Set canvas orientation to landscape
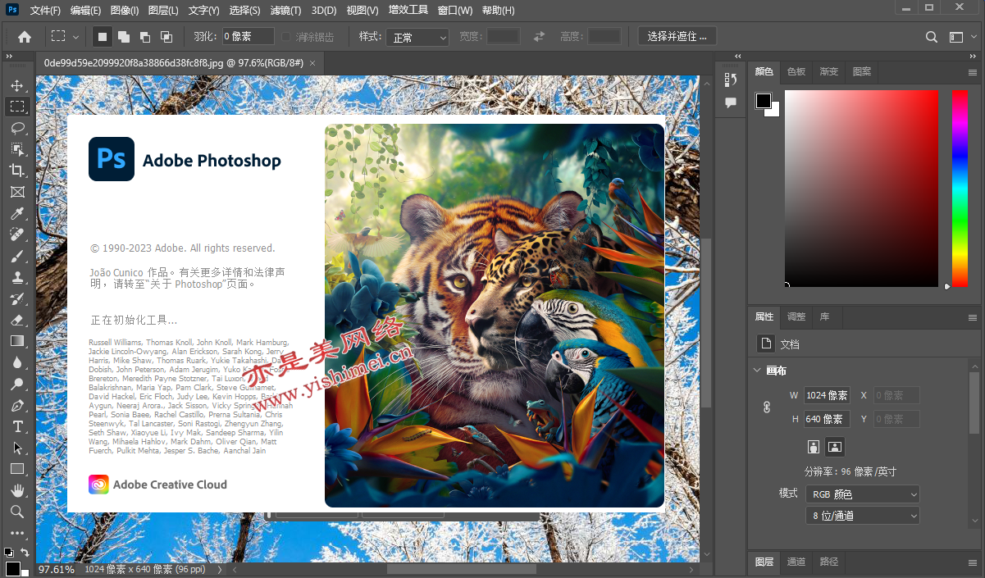This screenshot has height=578, width=985. coord(835,447)
